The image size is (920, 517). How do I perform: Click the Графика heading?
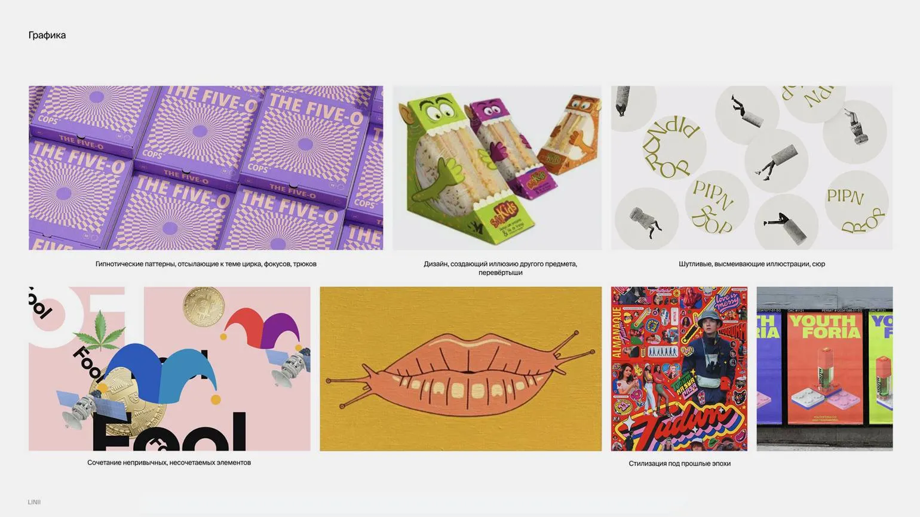[47, 35]
